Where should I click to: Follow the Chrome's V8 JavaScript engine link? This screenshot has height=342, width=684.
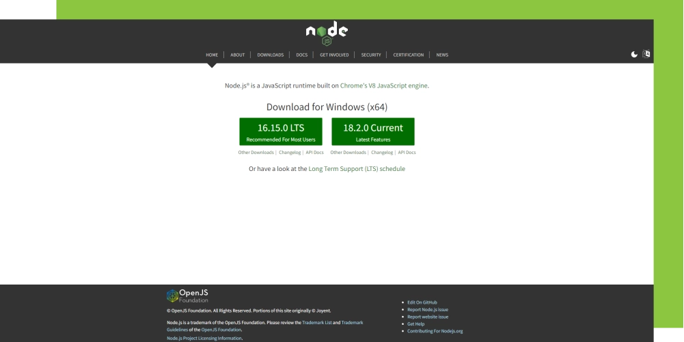[x=383, y=85]
